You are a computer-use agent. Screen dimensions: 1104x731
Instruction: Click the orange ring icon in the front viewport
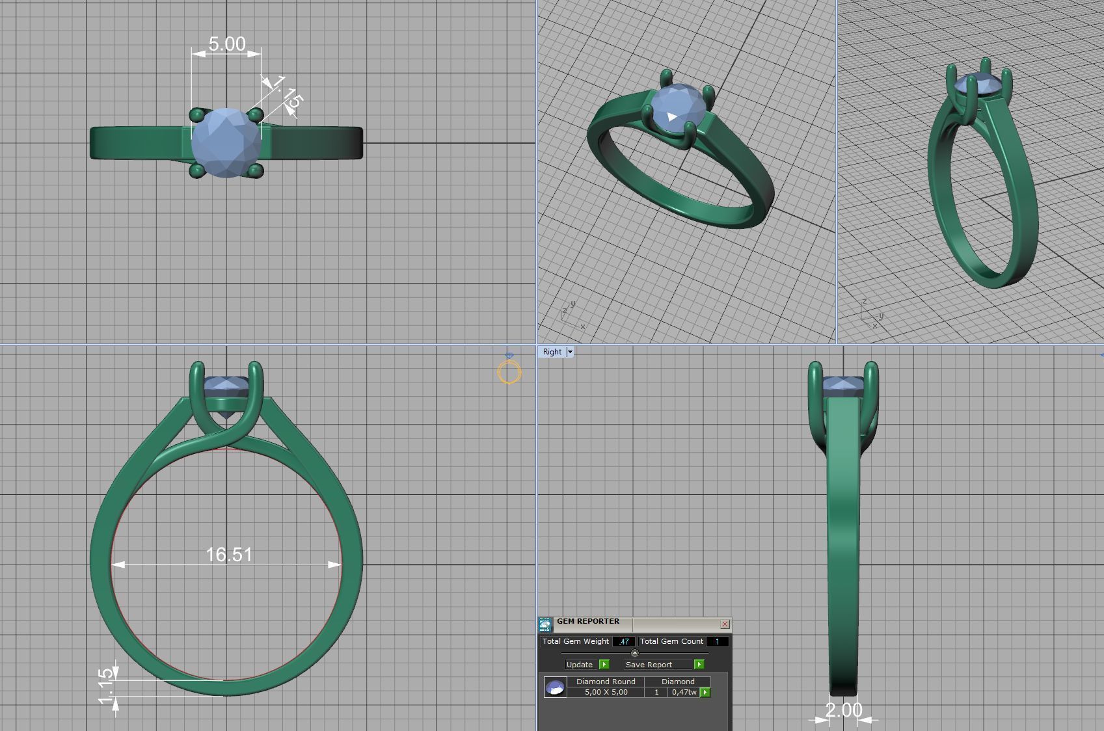coord(509,372)
